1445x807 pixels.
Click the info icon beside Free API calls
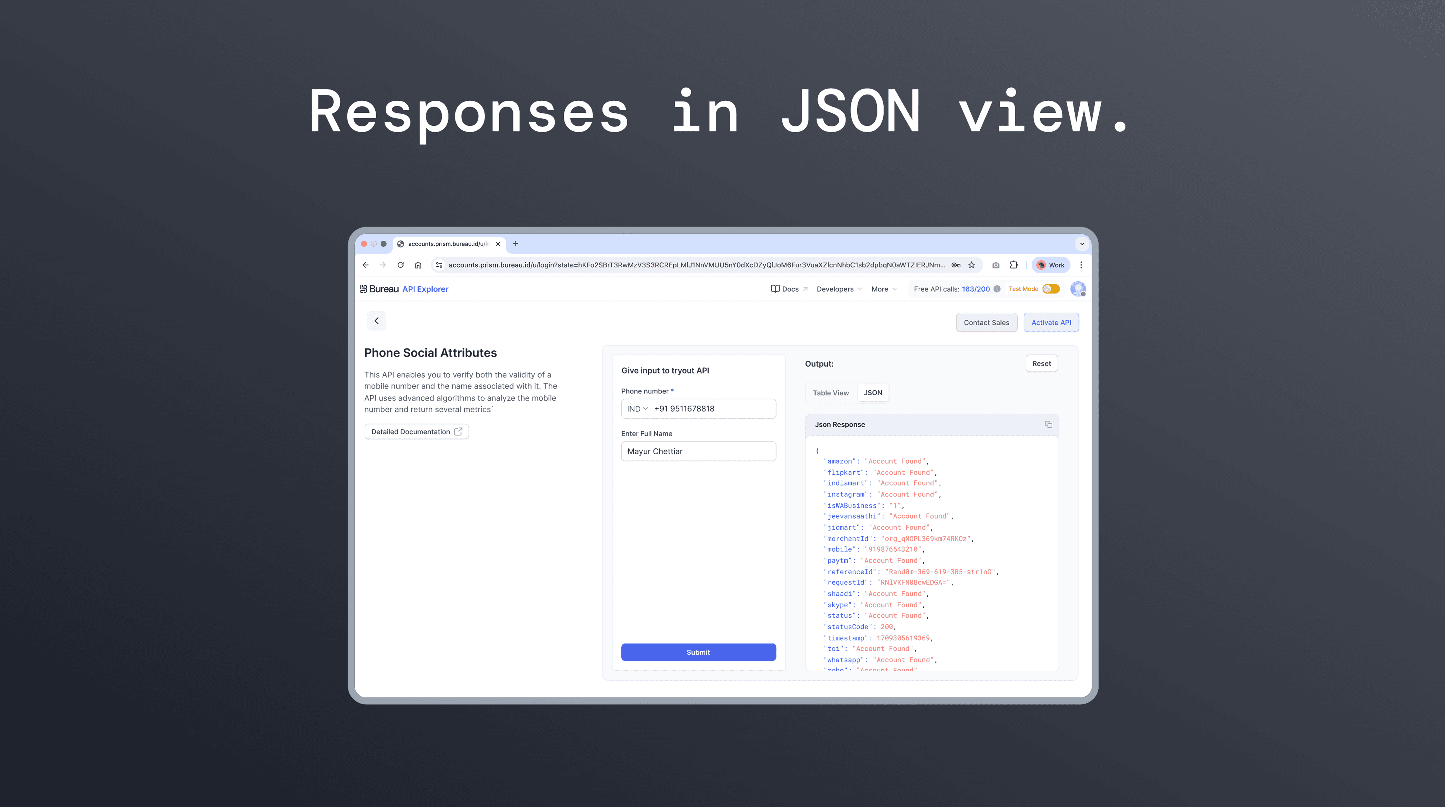pos(997,289)
